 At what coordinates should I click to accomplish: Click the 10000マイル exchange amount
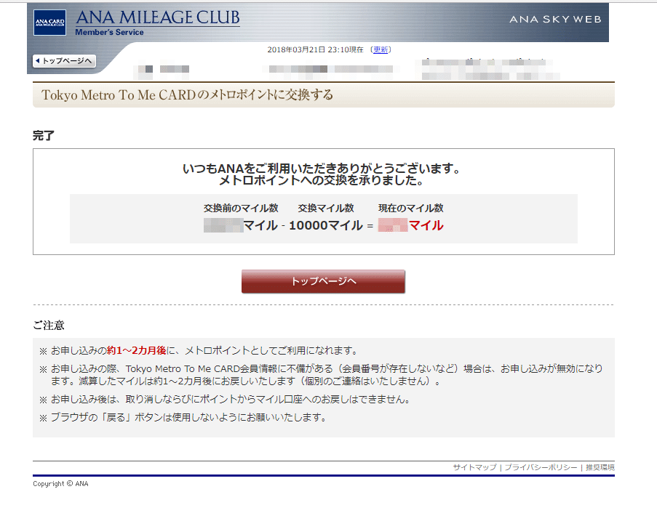tap(325, 225)
